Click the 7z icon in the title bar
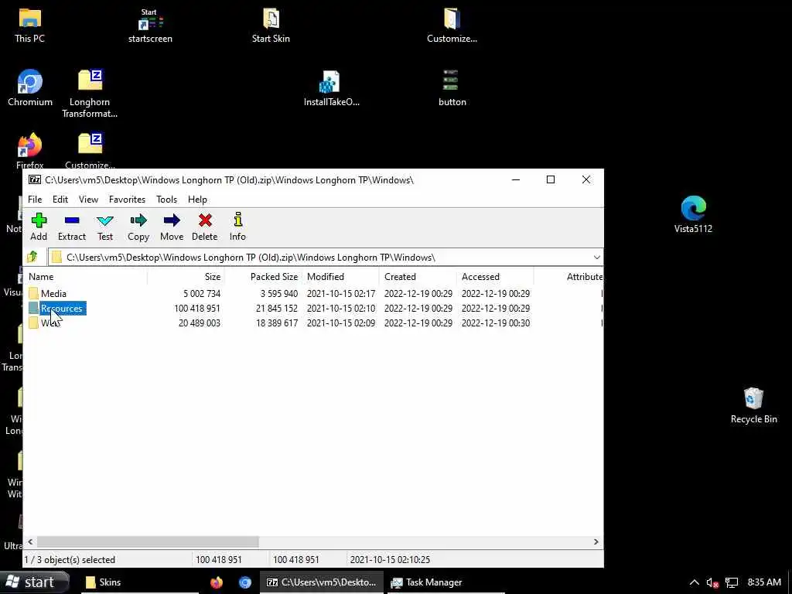792x594 pixels. click(34, 179)
